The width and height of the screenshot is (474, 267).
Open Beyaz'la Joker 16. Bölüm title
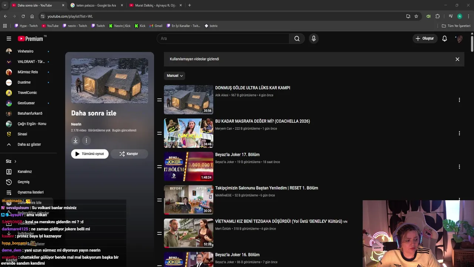click(x=237, y=255)
